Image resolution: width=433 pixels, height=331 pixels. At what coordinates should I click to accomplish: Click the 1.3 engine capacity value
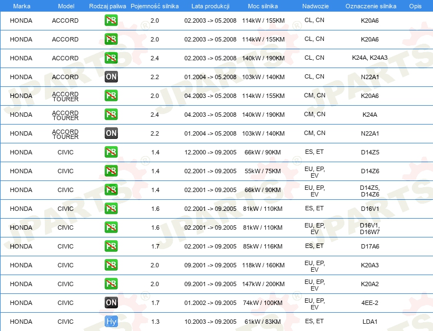click(x=155, y=322)
